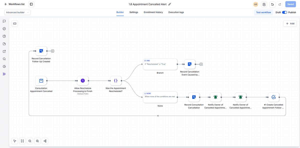This screenshot has height=148, width=300.
Task: Open the Advanced builder dropdown
Action: click(x=17, y=12)
